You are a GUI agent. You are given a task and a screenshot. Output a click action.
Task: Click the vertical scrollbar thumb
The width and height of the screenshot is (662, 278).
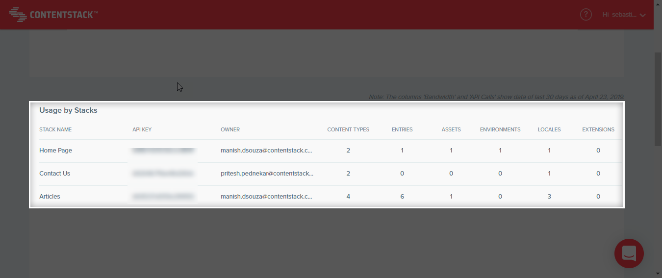(658, 99)
